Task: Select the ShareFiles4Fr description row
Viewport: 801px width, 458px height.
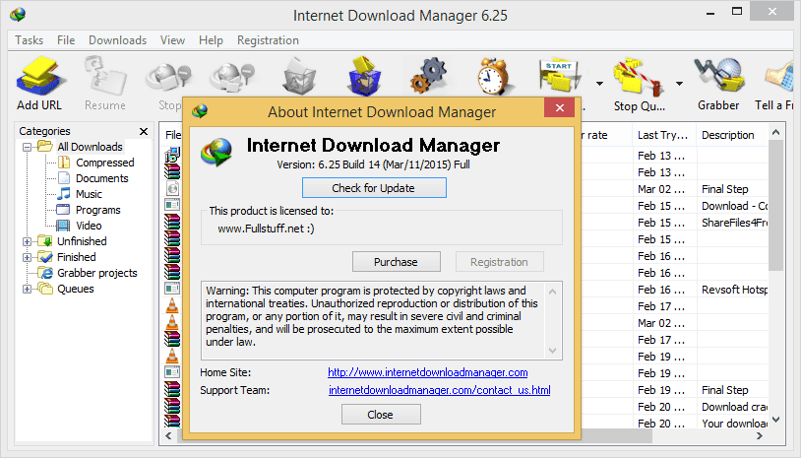Action: tap(734, 223)
